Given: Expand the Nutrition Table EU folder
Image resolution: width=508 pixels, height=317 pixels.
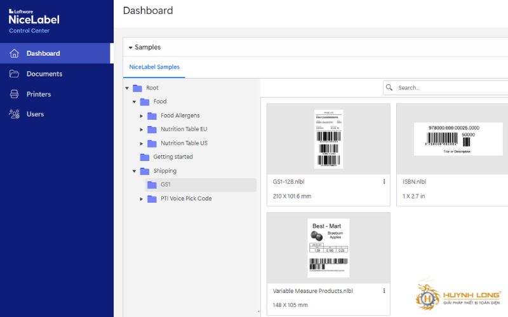Looking at the screenshot, I should click(142, 129).
